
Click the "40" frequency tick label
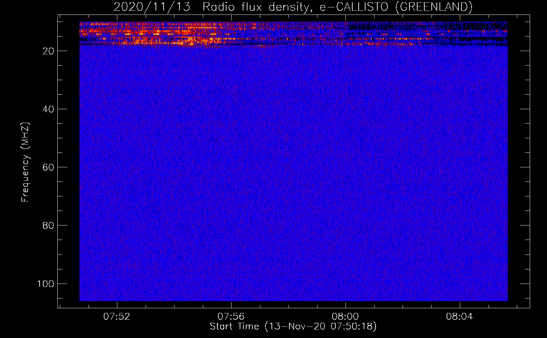[x=48, y=109]
